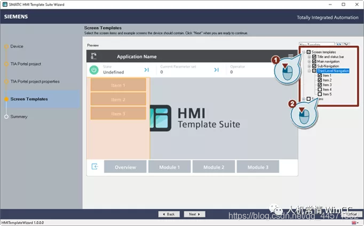
Task: Open the hamburger menu in the preview header
Action: coord(290,56)
